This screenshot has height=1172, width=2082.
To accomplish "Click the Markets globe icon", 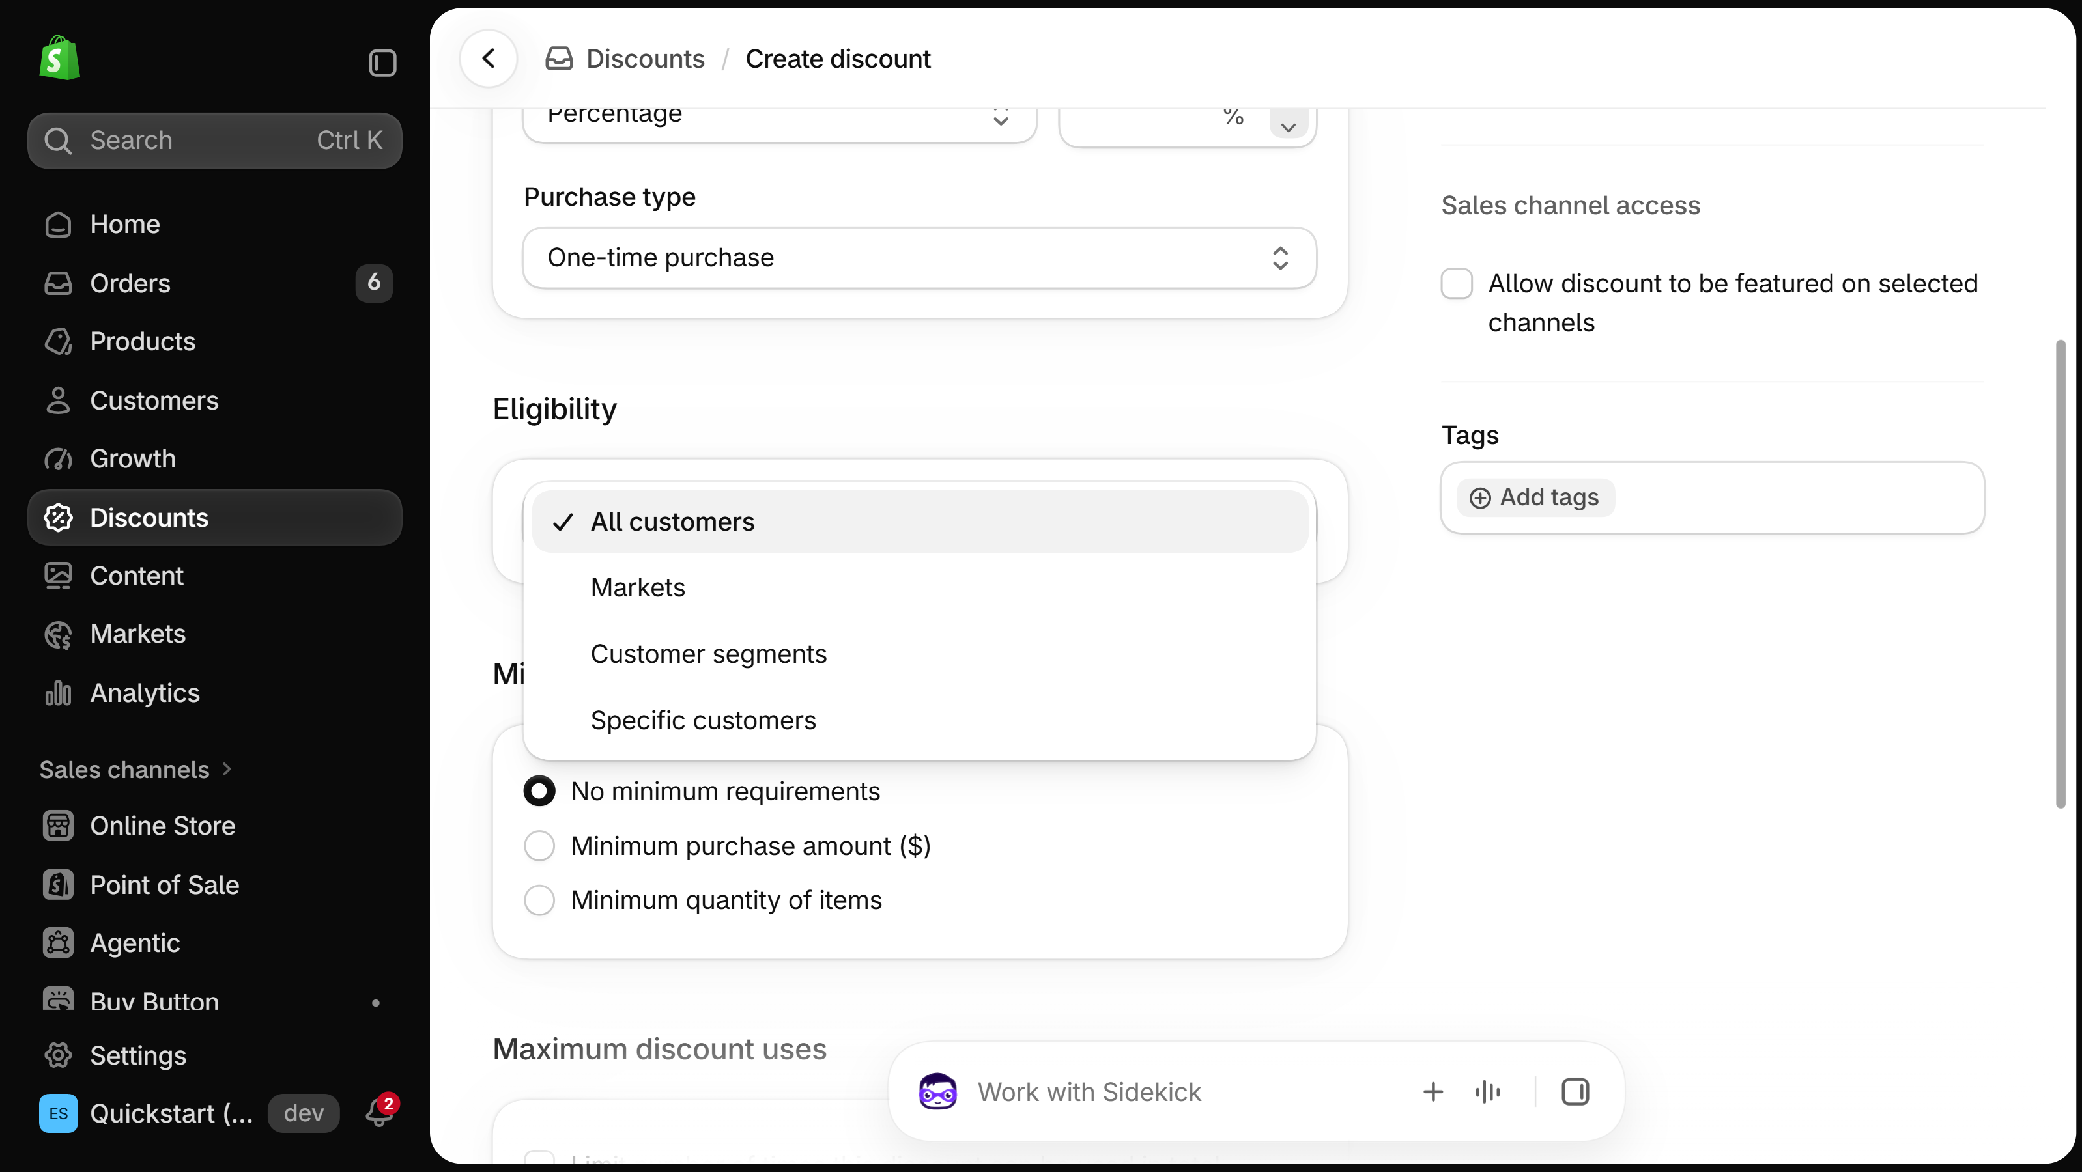I will tap(58, 635).
